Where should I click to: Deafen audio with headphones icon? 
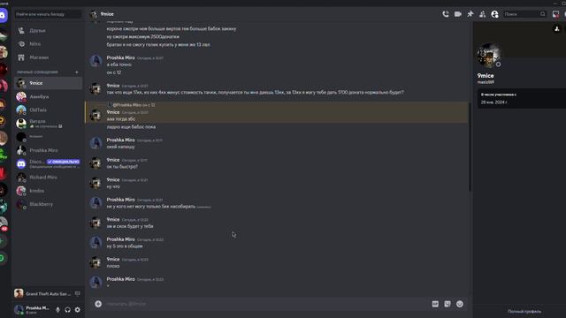click(67, 310)
